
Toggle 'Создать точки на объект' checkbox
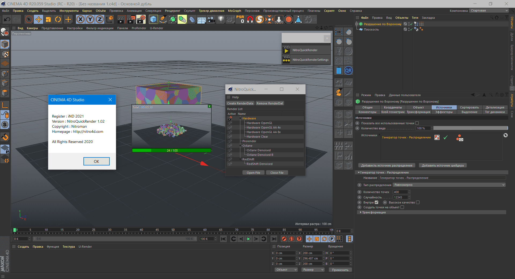click(x=402, y=207)
